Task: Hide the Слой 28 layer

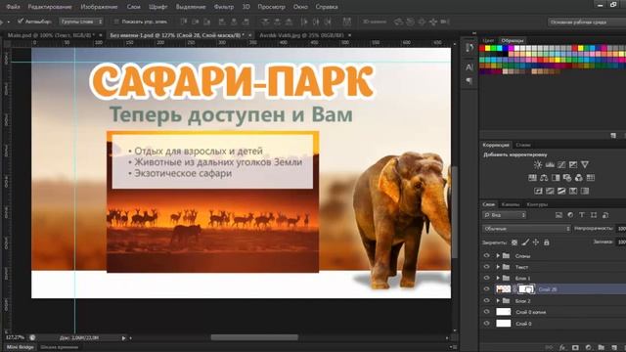Action: pos(486,289)
